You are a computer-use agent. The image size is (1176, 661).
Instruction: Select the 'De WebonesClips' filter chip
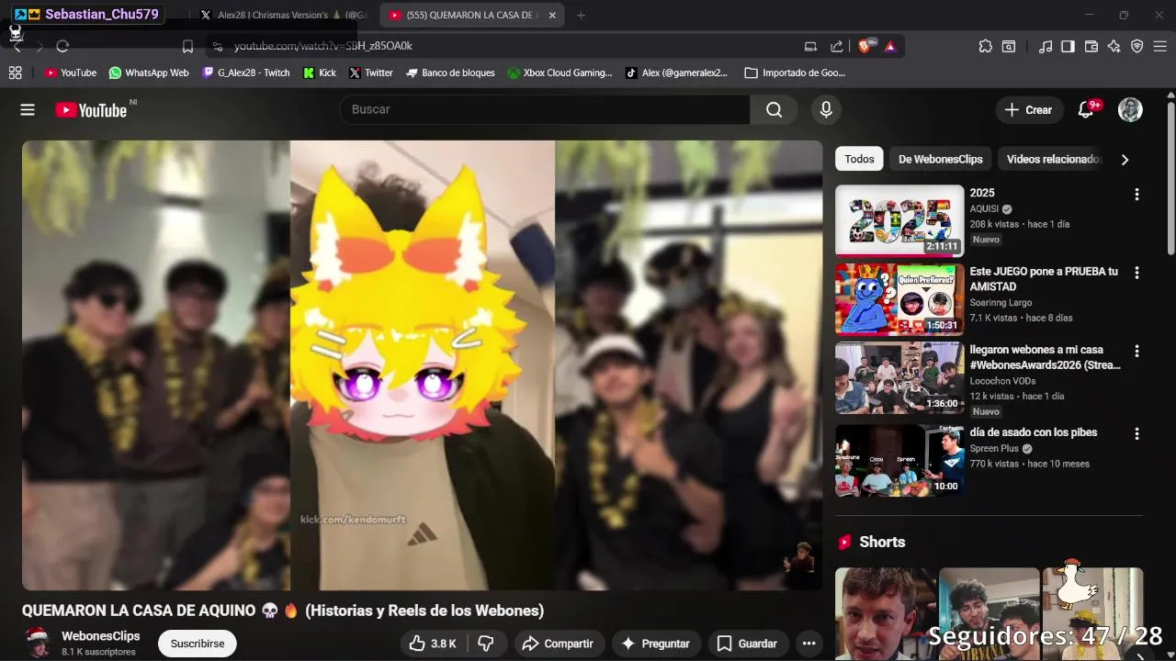point(940,159)
